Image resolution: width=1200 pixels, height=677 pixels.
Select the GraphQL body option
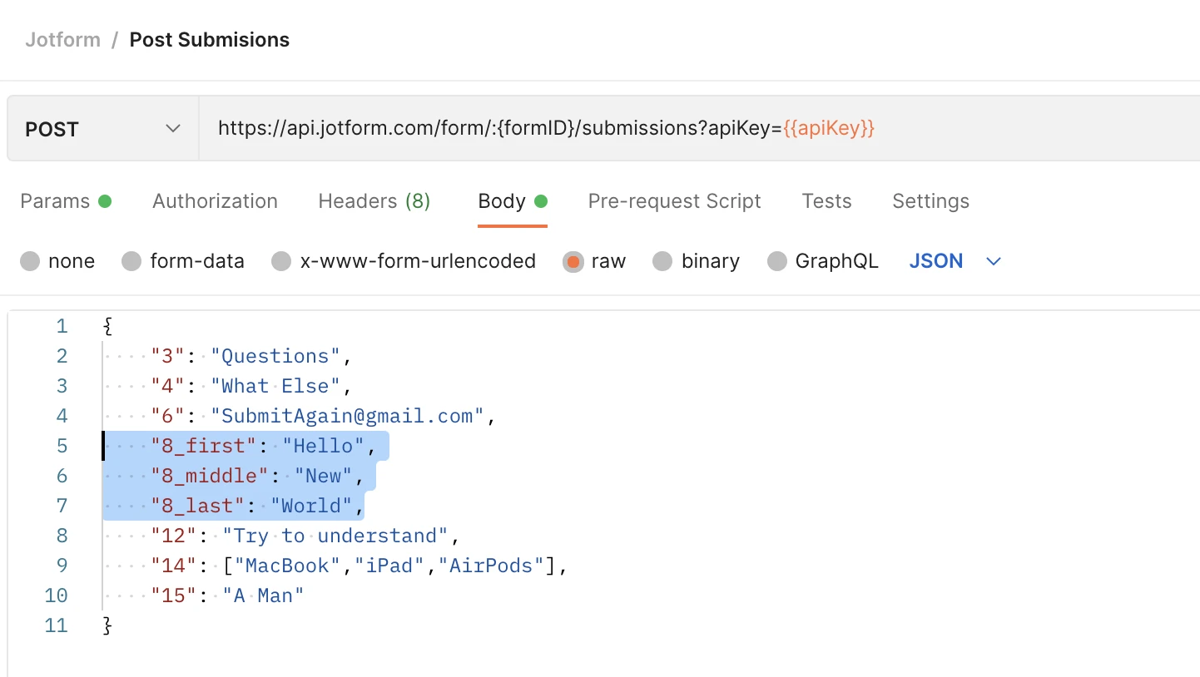coord(776,261)
